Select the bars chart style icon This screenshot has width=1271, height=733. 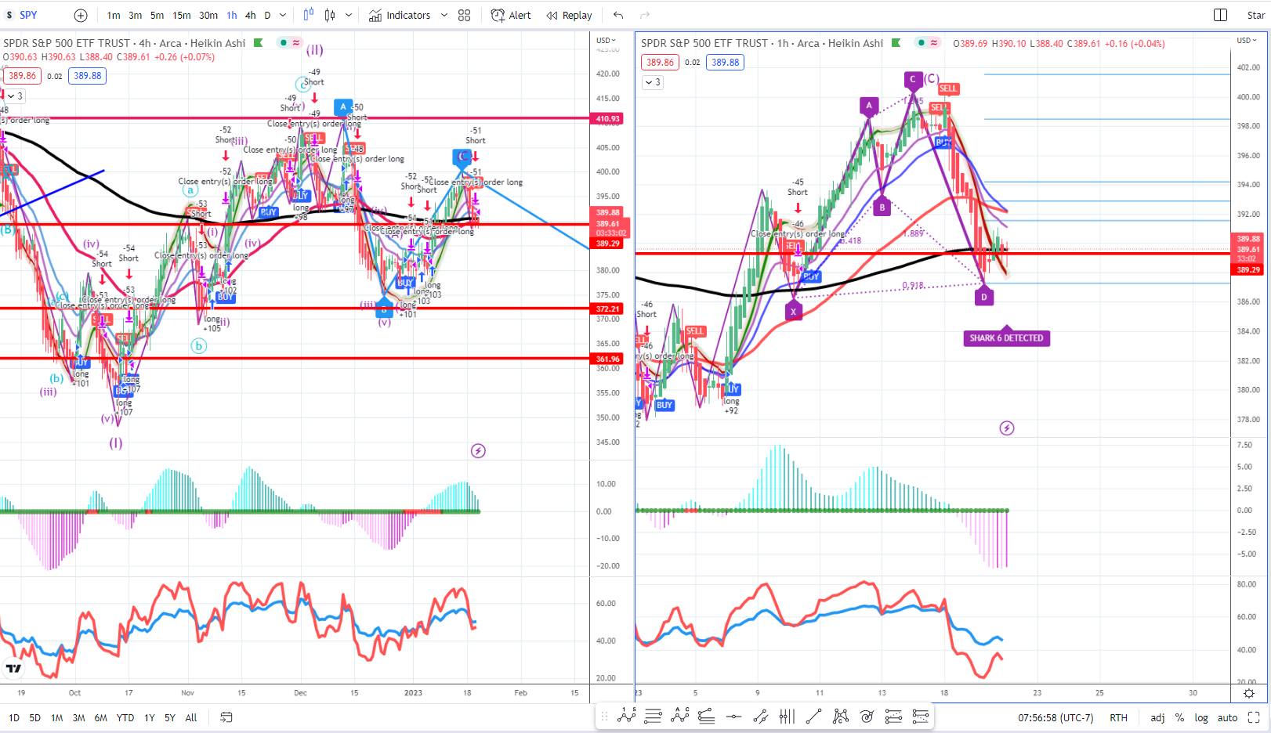click(308, 15)
